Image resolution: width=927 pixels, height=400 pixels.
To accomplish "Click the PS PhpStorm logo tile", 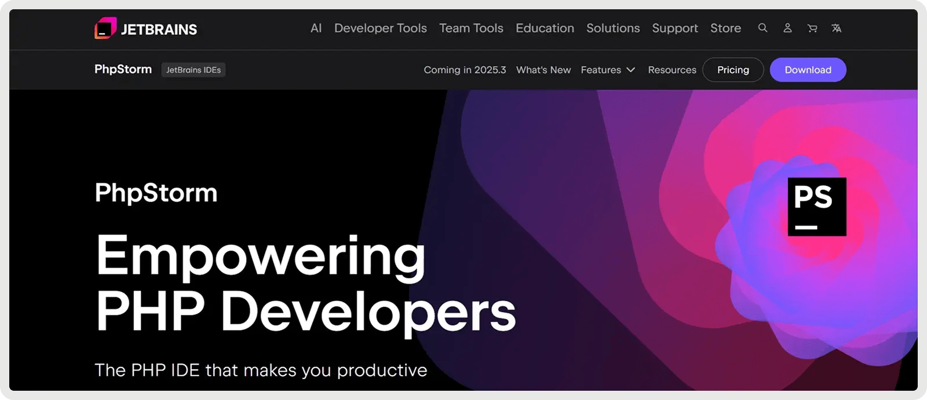I will pos(816,207).
